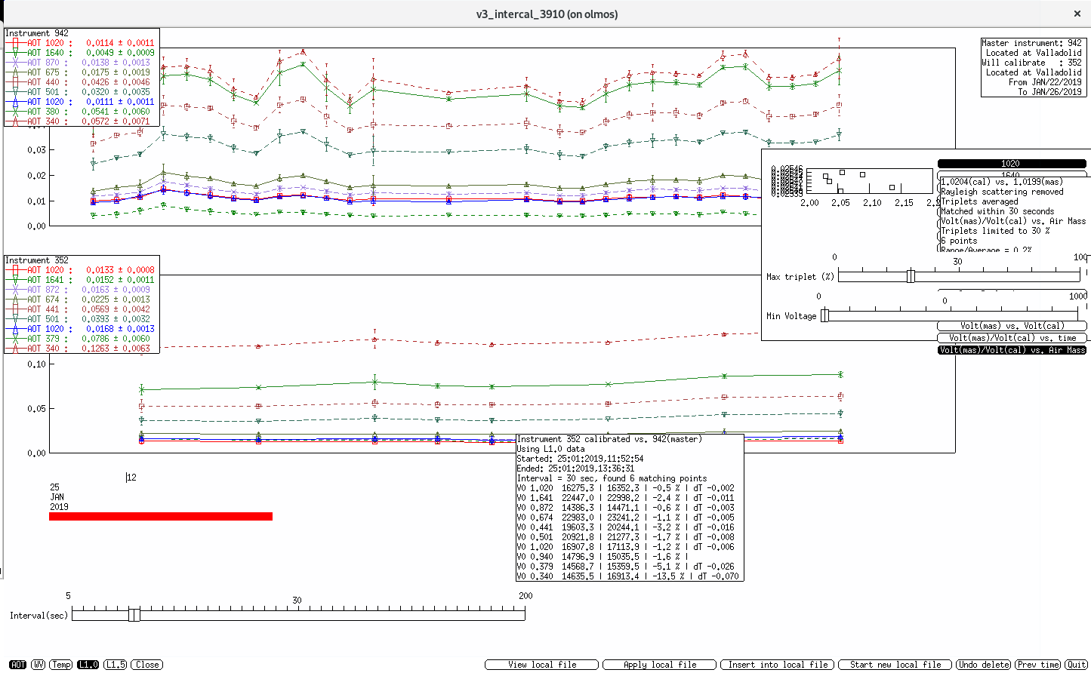
Task: Close the v3_intercal_3910 window
Action: tap(1077, 14)
